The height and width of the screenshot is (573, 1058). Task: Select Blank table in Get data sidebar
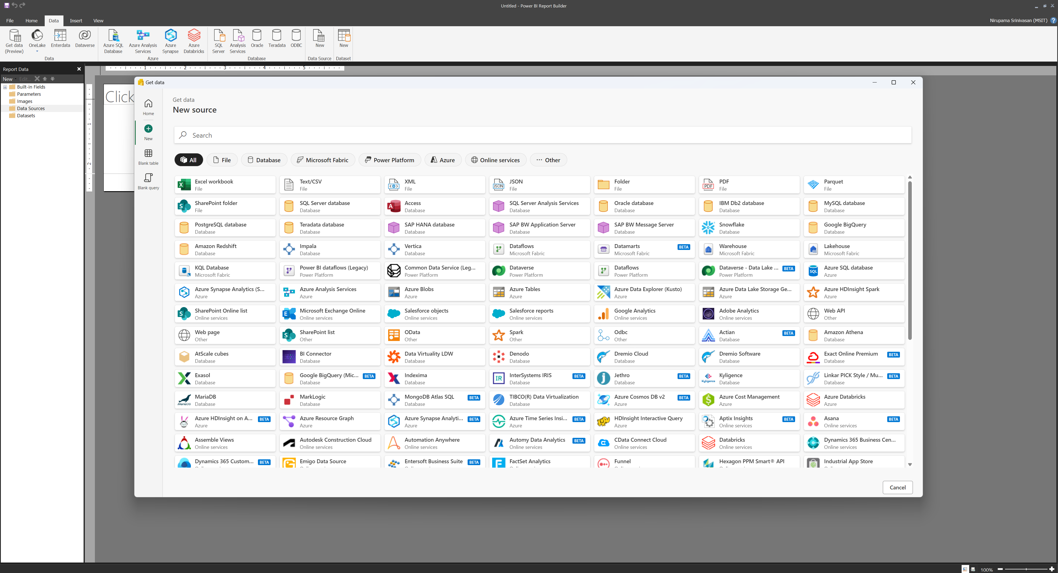148,157
